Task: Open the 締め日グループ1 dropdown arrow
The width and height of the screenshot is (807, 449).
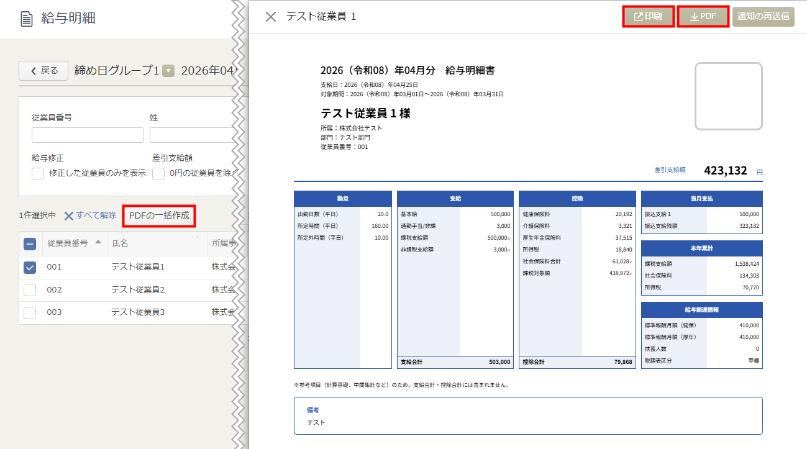Action: 168,71
